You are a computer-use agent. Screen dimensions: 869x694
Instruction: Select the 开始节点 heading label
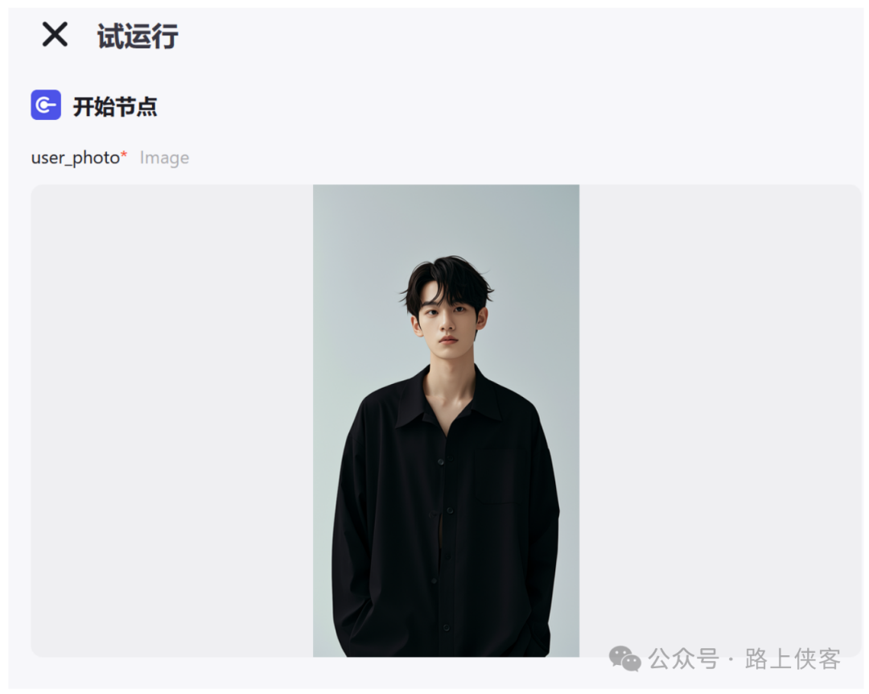[x=115, y=106]
